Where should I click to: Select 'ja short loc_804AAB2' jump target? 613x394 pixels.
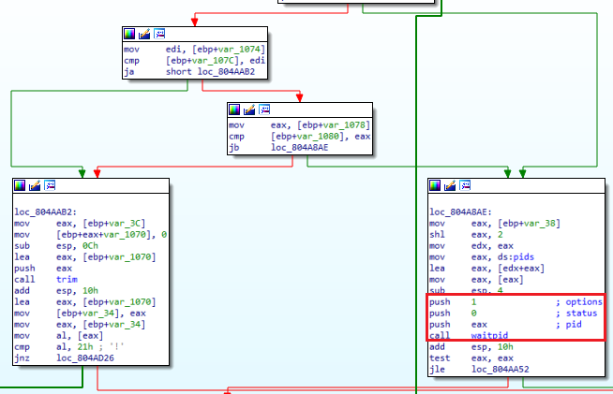pyautogui.click(x=226, y=72)
